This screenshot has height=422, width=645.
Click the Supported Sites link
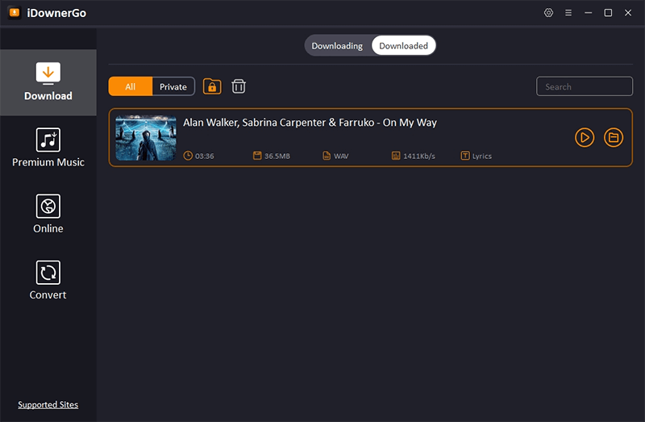[48, 404]
